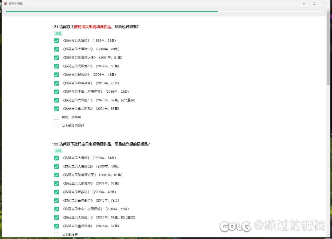Uncheck 《数码宝贝幽灵游戏》 in question 21
The width and height of the screenshot is (332, 239).
pos(56,109)
